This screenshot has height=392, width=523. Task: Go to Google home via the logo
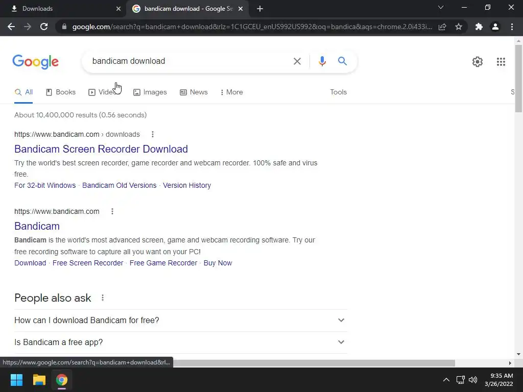pos(35,62)
